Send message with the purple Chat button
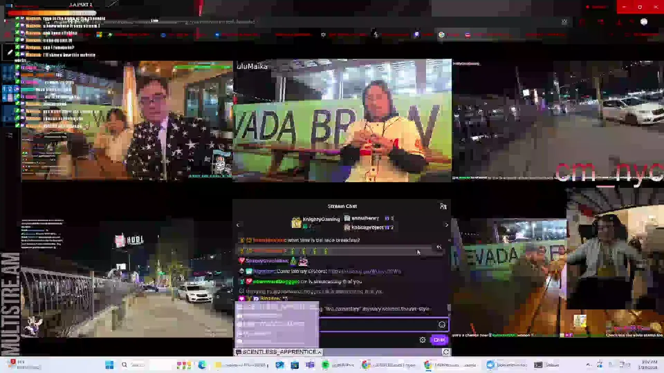The height and width of the screenshot is (373, 664). [x=439, y=340]
